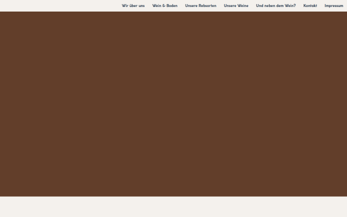Click the last entry in the navigation bar
The height and width of the screenshot is (217, 347).
[x=334, y=6]
